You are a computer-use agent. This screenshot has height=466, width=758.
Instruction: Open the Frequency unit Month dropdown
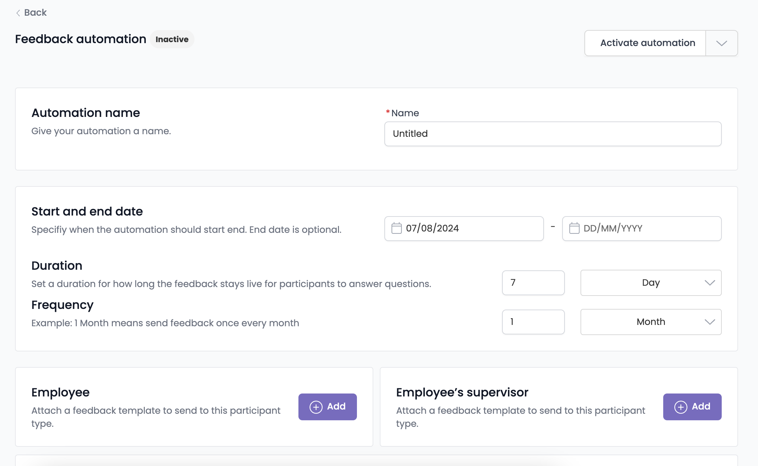(x=651, y=322)
